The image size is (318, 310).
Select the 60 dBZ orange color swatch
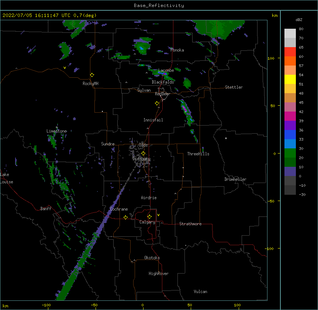point(290,61)
